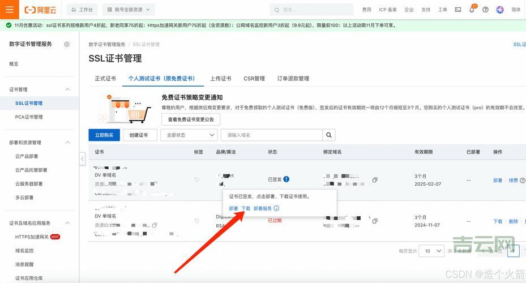Open 多云部署 in the sidebar
526x283 pixels.
coord(24,198)
